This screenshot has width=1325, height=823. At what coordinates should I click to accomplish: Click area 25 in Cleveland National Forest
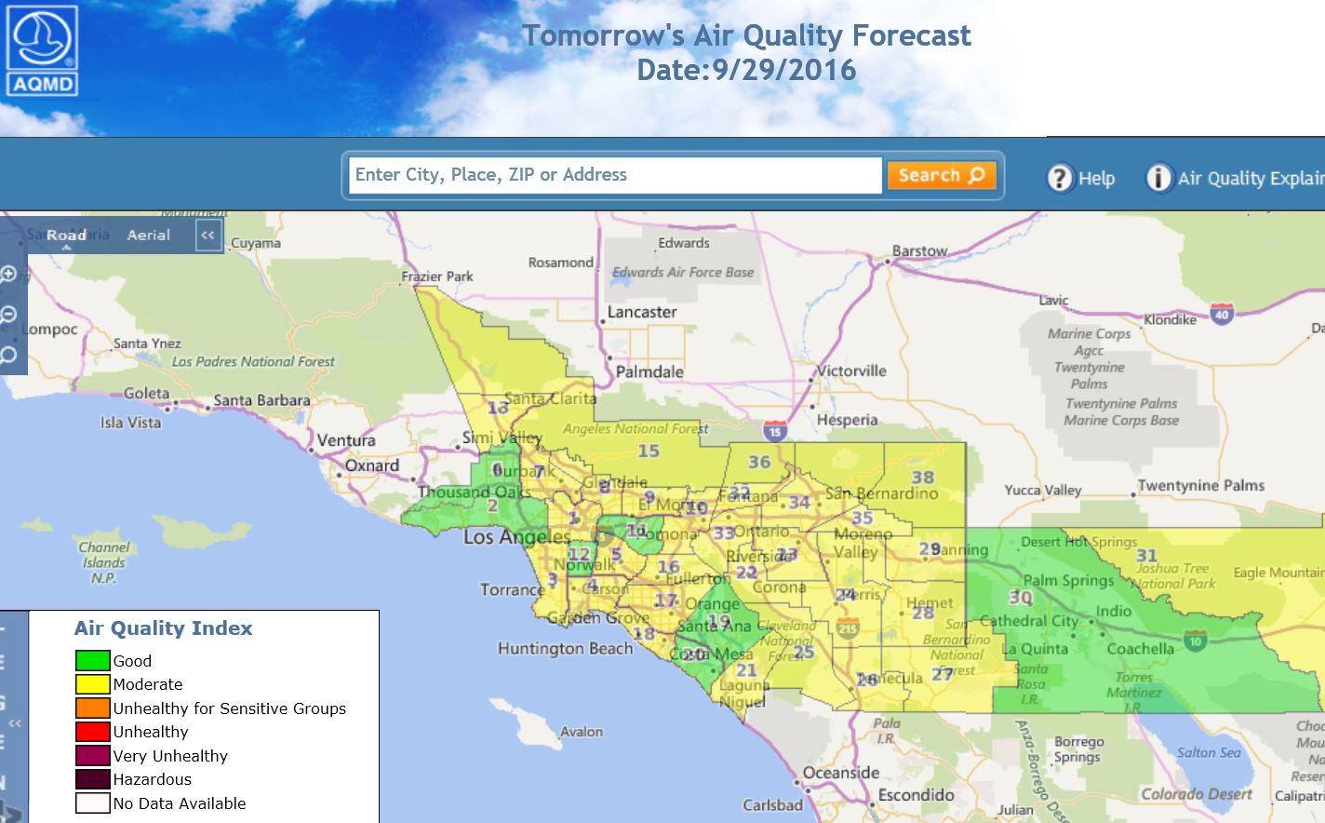(x=804, y=652)
